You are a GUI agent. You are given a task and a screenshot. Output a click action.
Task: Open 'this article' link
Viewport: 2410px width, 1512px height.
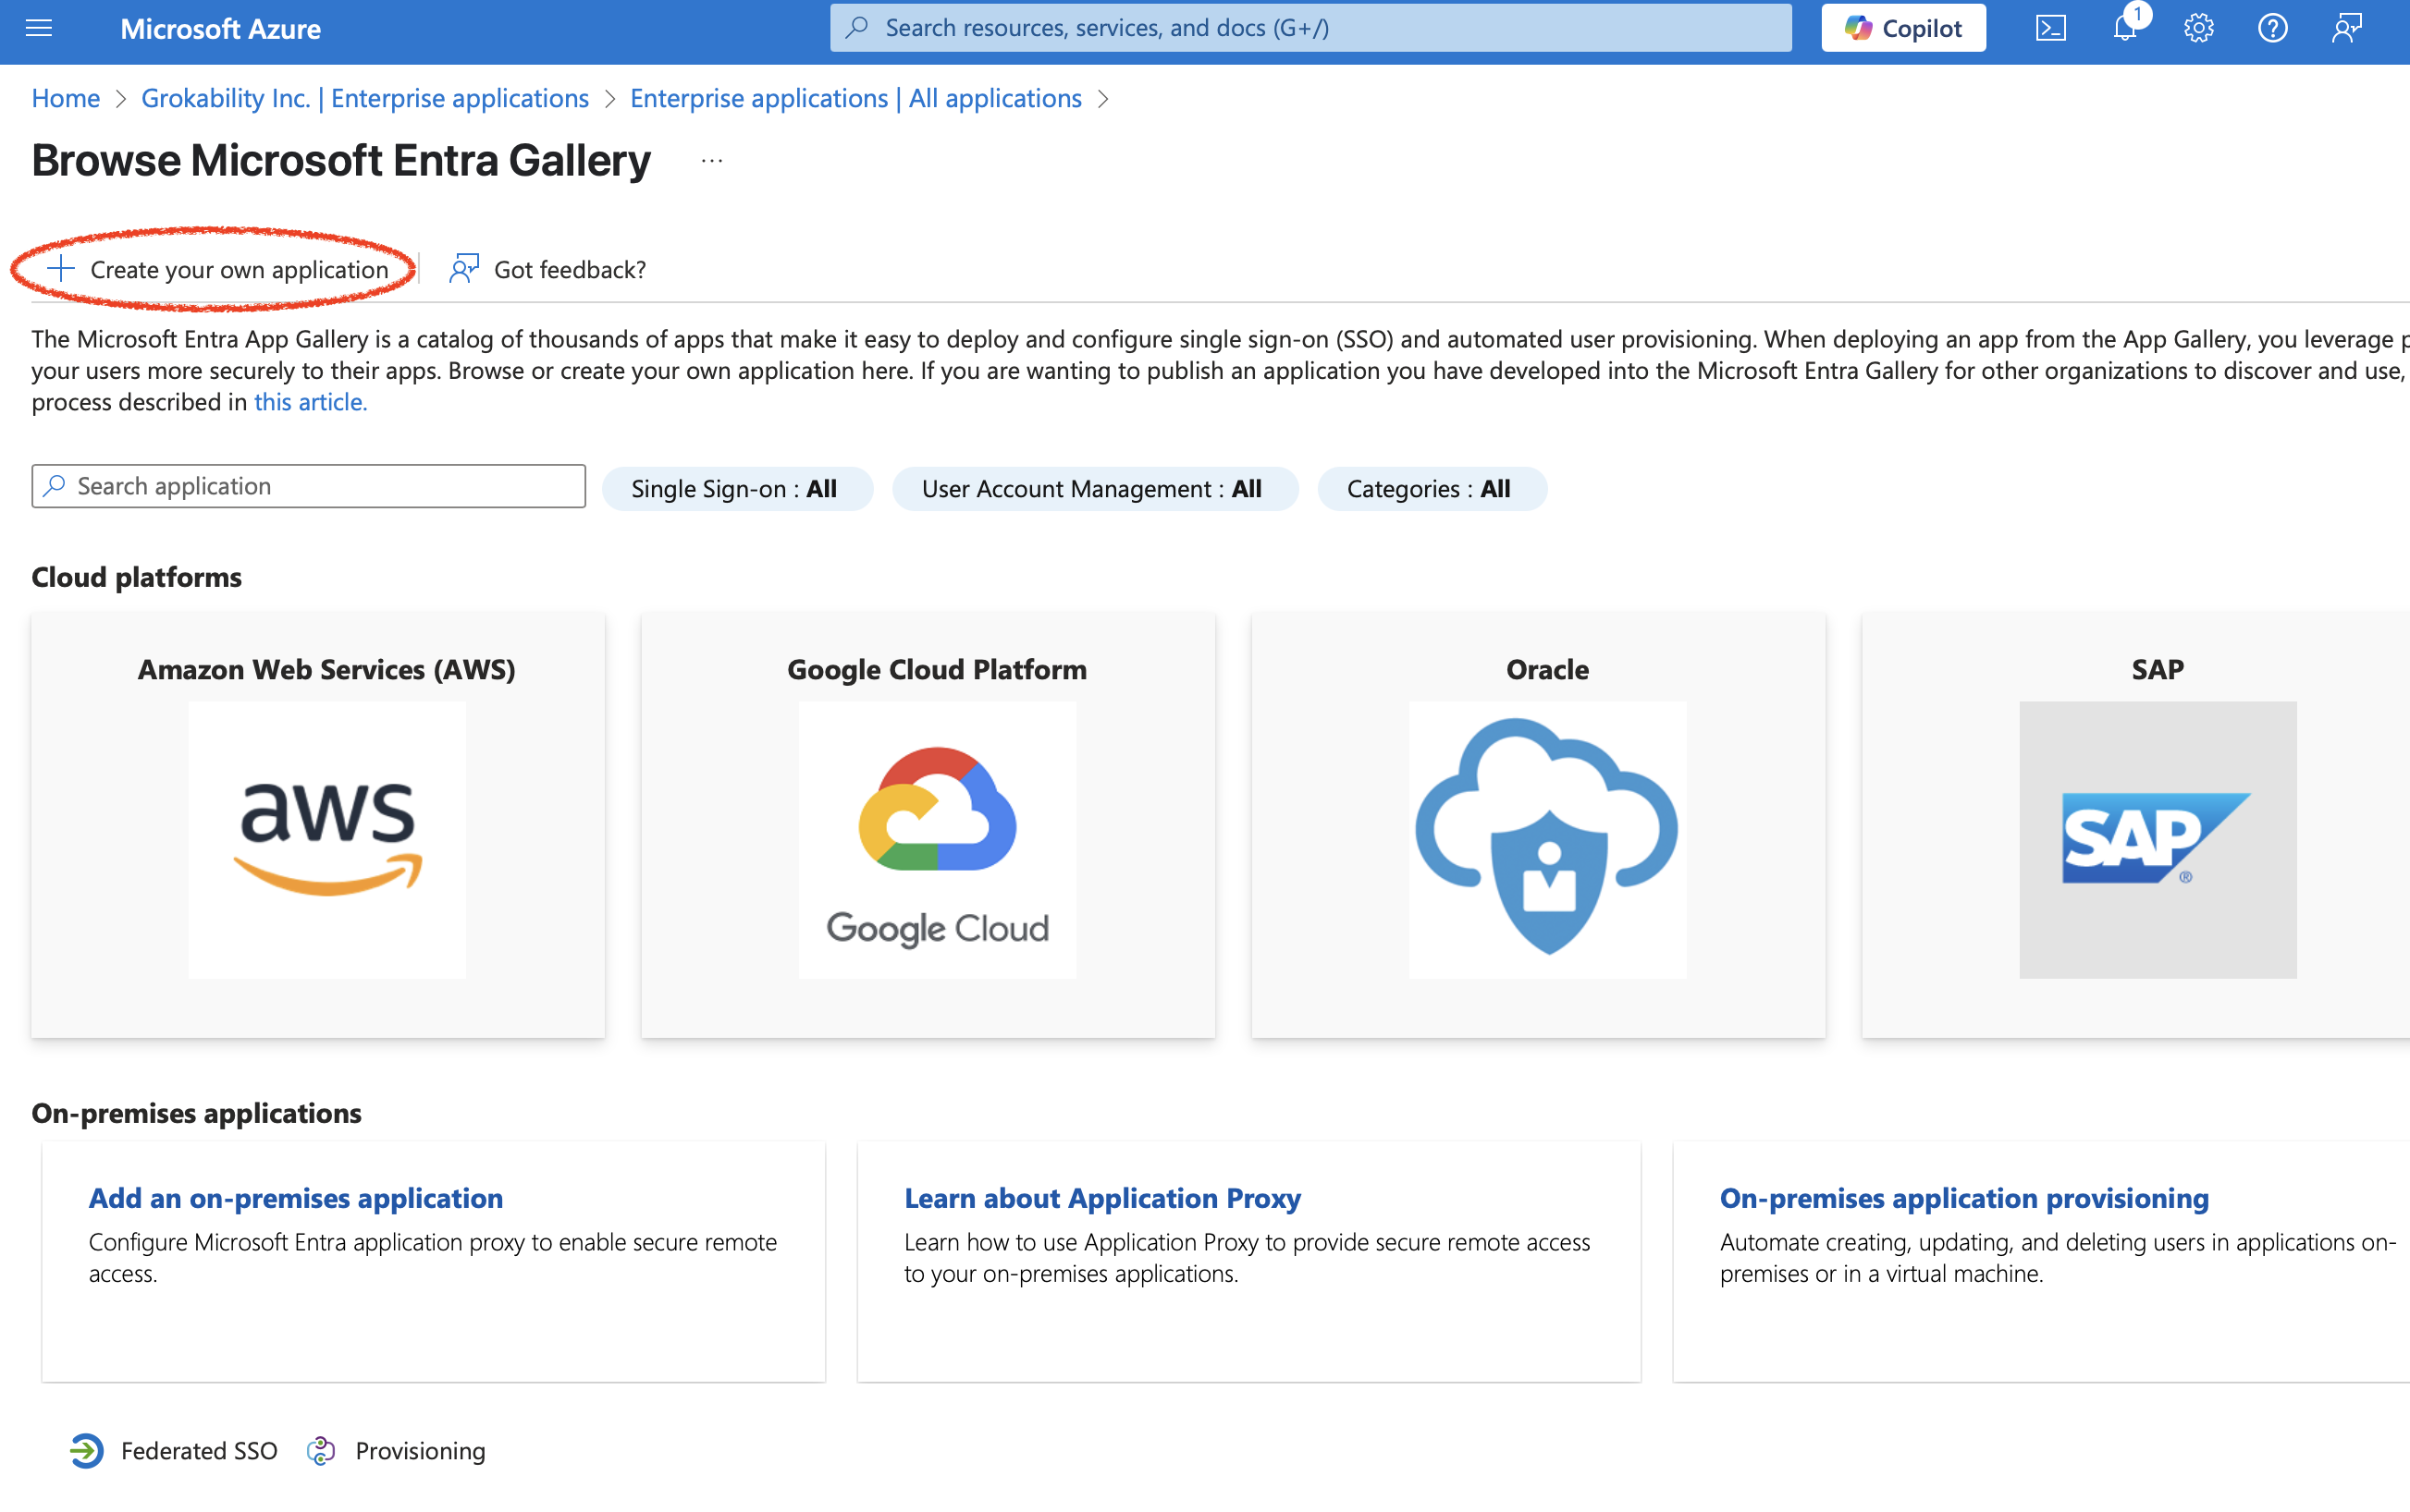coord(310,402)
